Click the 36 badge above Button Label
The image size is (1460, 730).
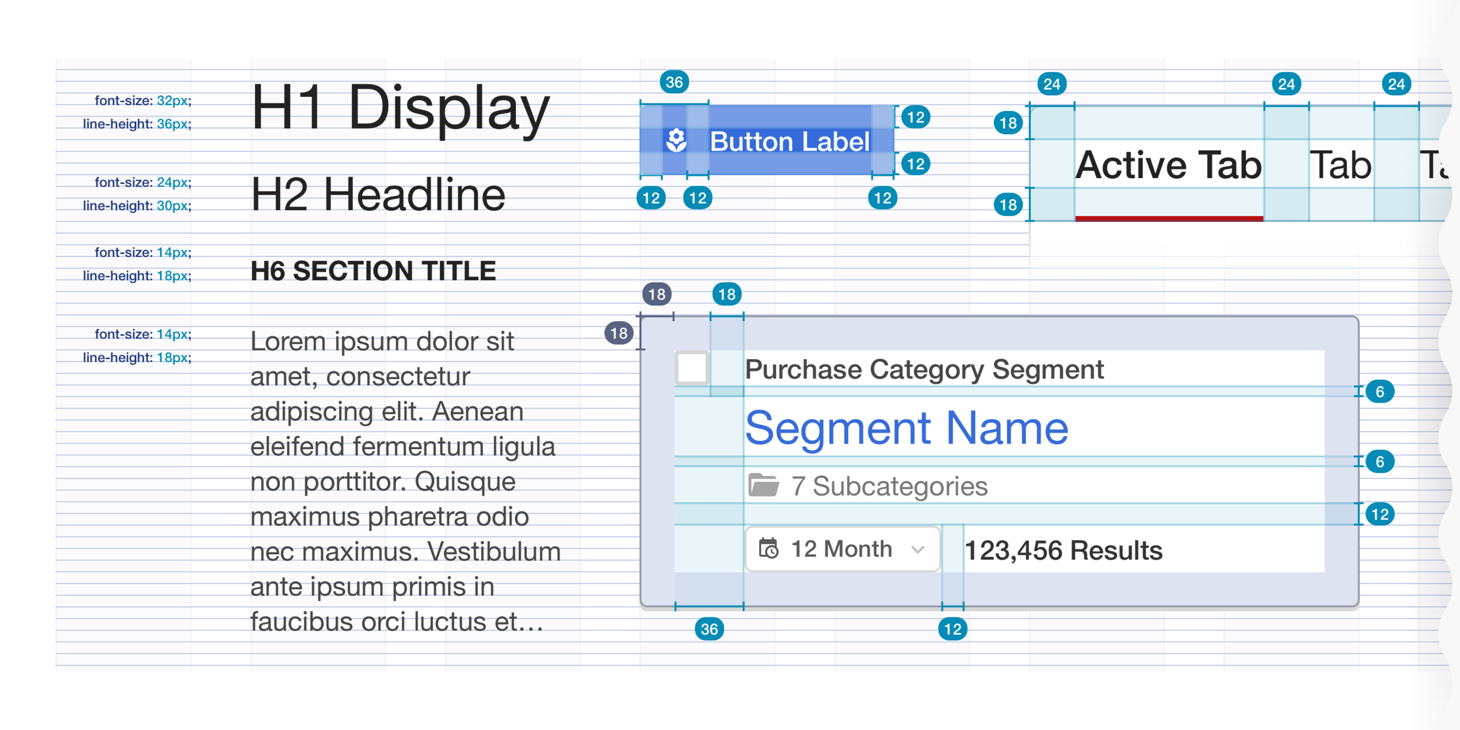(674, 82)
